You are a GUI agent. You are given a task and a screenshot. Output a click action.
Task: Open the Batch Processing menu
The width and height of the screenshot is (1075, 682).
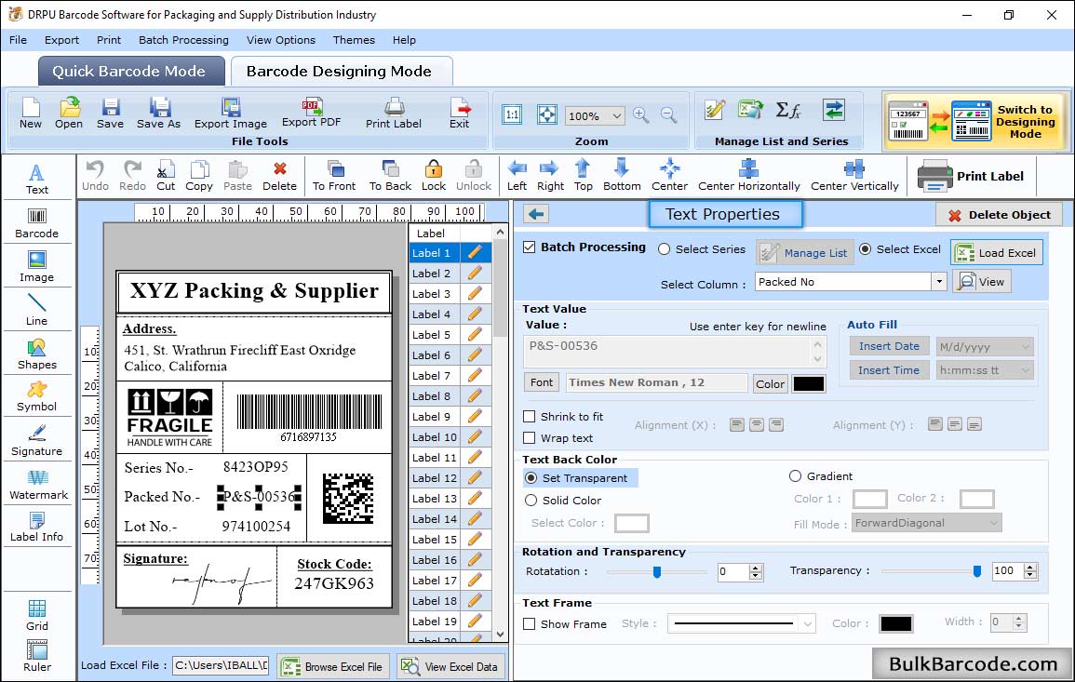coord(183,40)
